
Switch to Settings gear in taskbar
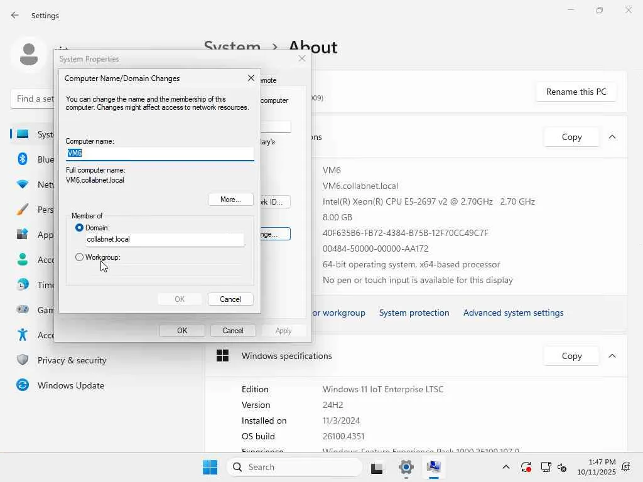(406, 467)
